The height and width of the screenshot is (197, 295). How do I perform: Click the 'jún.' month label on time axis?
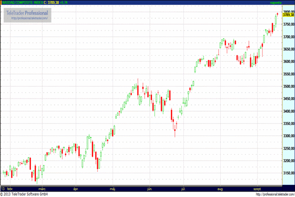(x=149, y=189)
